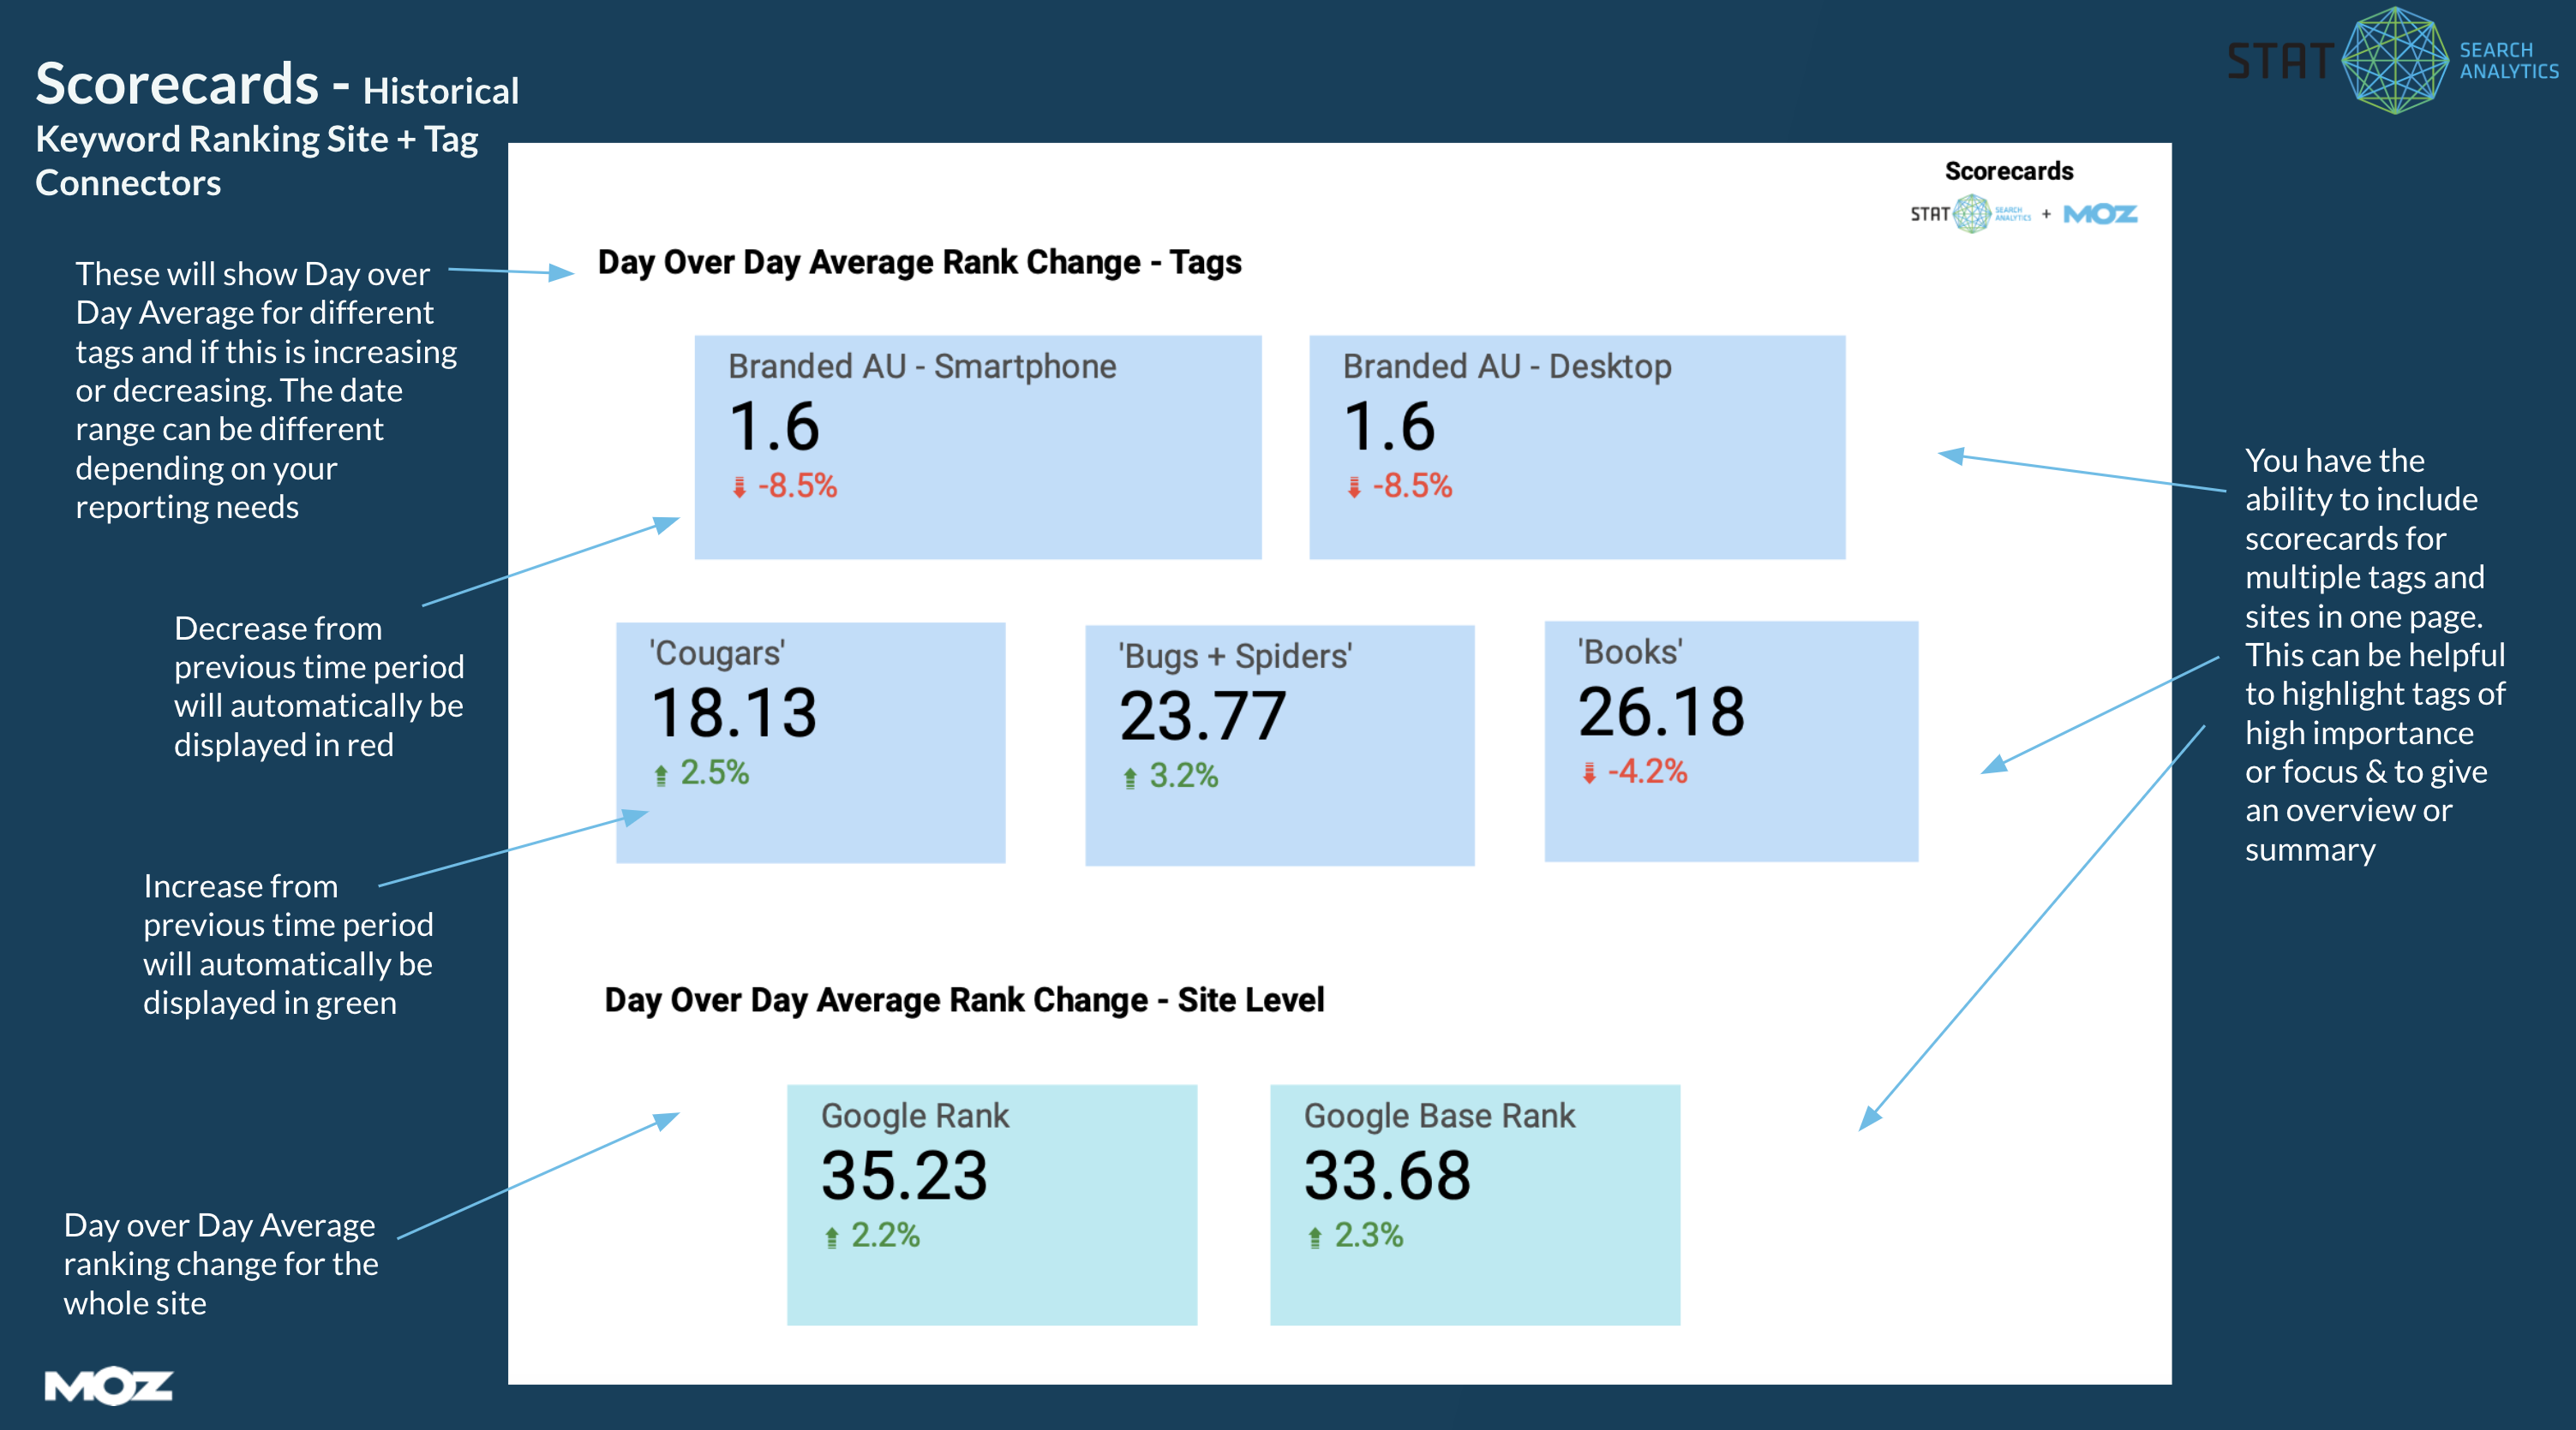The image size is (2576, 1430).
Task: Click green up arrow in Google Rank card
Action: (831, 1237)
